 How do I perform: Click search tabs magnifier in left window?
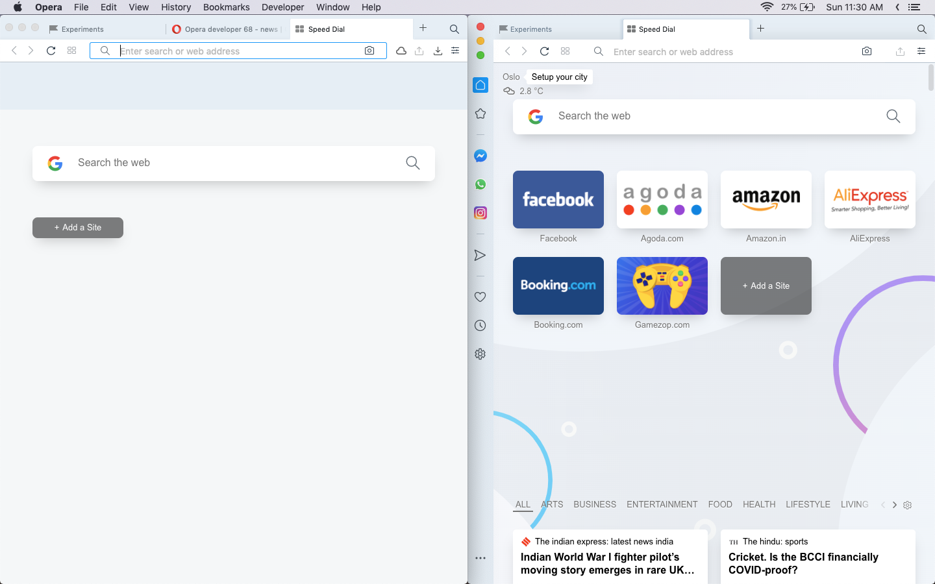[455, 29]
